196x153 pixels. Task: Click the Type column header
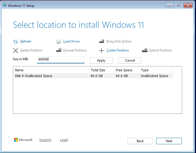pos(156,70)
